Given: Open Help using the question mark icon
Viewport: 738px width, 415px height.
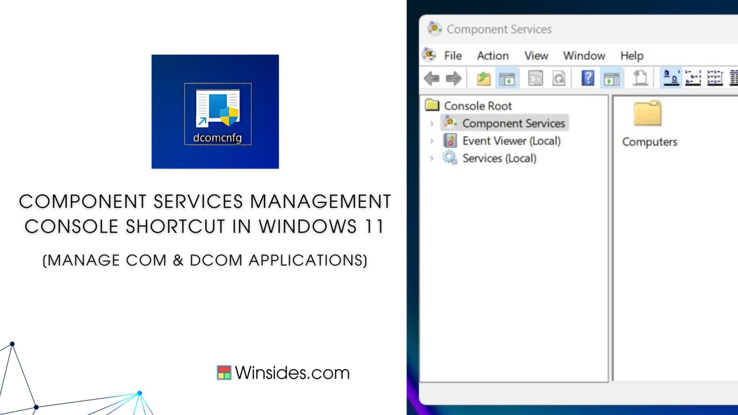Looking at the screenshot, I should point(588,78).
